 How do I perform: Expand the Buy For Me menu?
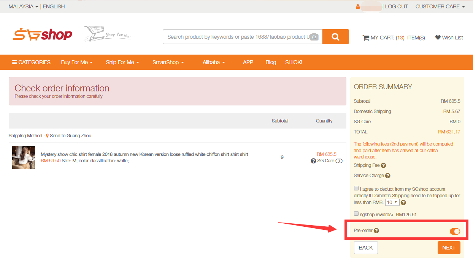point(77,62)
